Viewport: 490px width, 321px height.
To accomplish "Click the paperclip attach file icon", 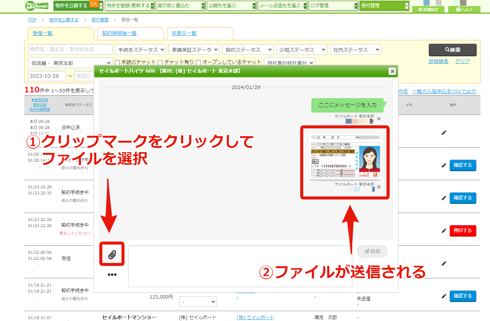I will pyautogui.click(x=112, y=254).
